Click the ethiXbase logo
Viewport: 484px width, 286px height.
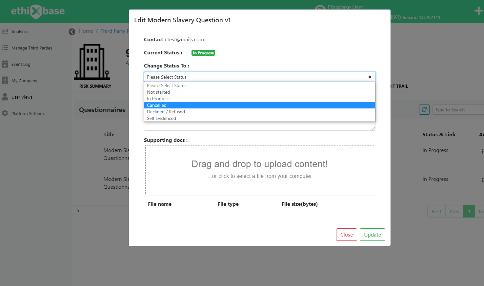pos(38,11)
